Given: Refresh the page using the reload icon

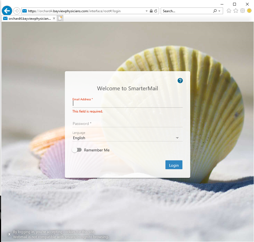Looking at the screenshot, I should coord(156,11).
